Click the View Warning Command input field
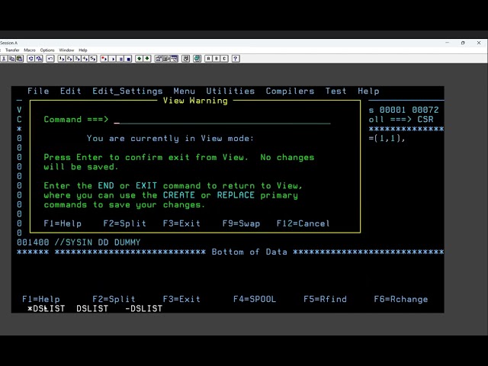The width and height of the screenshot is (488, 366). coord(222,120)
